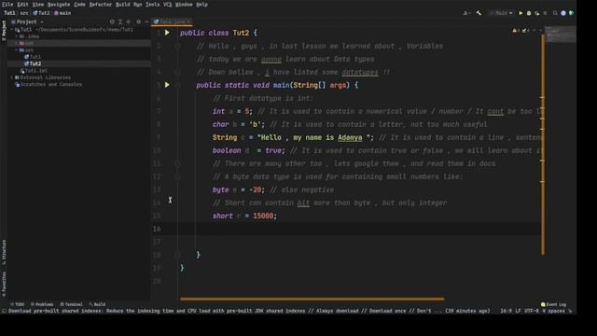
Task: Open the Help menu
Action: tap(201, 5)
